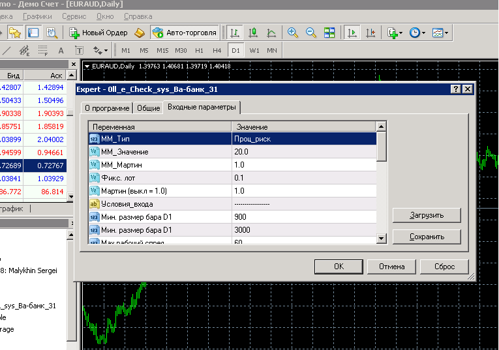Click the ММ_Значение value 20.0
The image size is (499, 350).
click(304, 152)
